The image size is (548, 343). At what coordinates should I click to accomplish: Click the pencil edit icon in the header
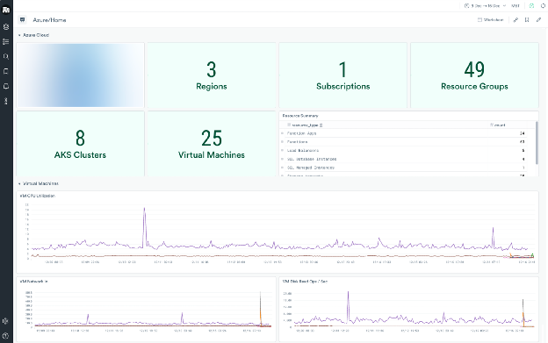[x=538, y=20]
